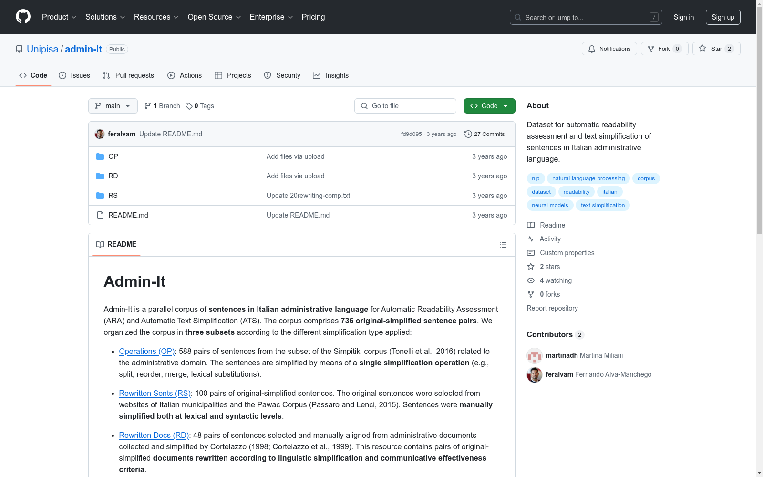763x477 pixels.
Task: Open the green Code dropdown button
Action: pyautogui.click(x=490, y=106)
